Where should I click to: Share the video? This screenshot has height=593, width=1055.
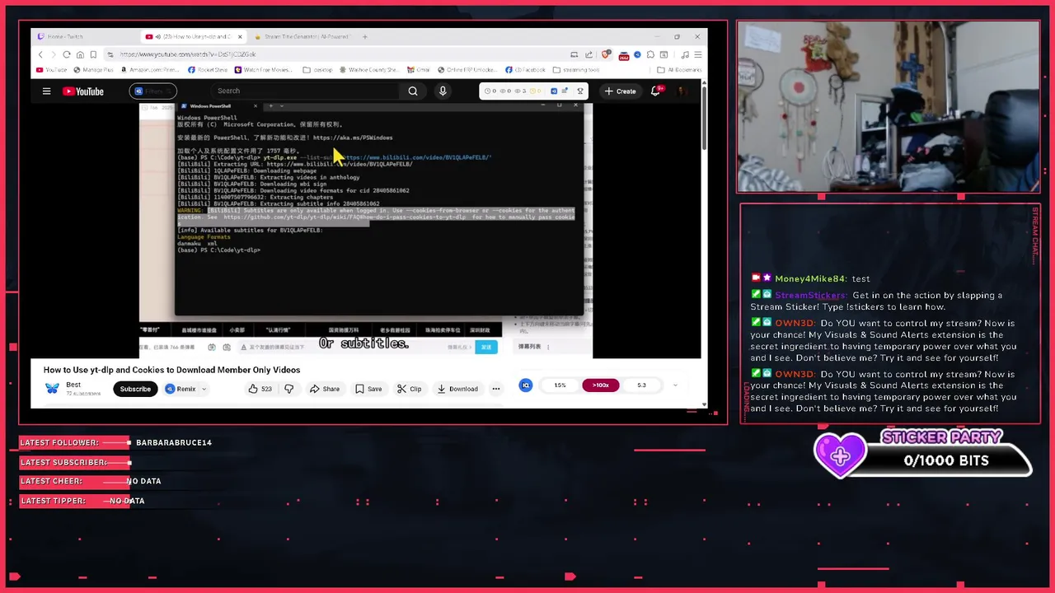coord(325,389)
